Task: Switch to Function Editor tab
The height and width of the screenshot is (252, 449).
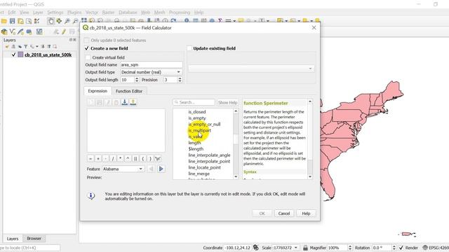Action: tap(129, 91)
